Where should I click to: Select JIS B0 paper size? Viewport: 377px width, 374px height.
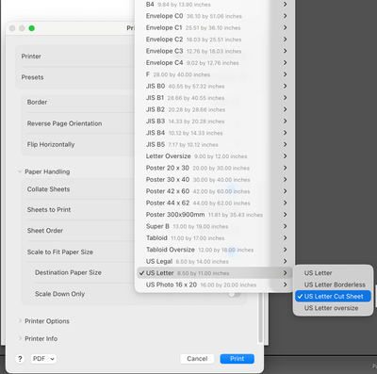pos(215,86)
